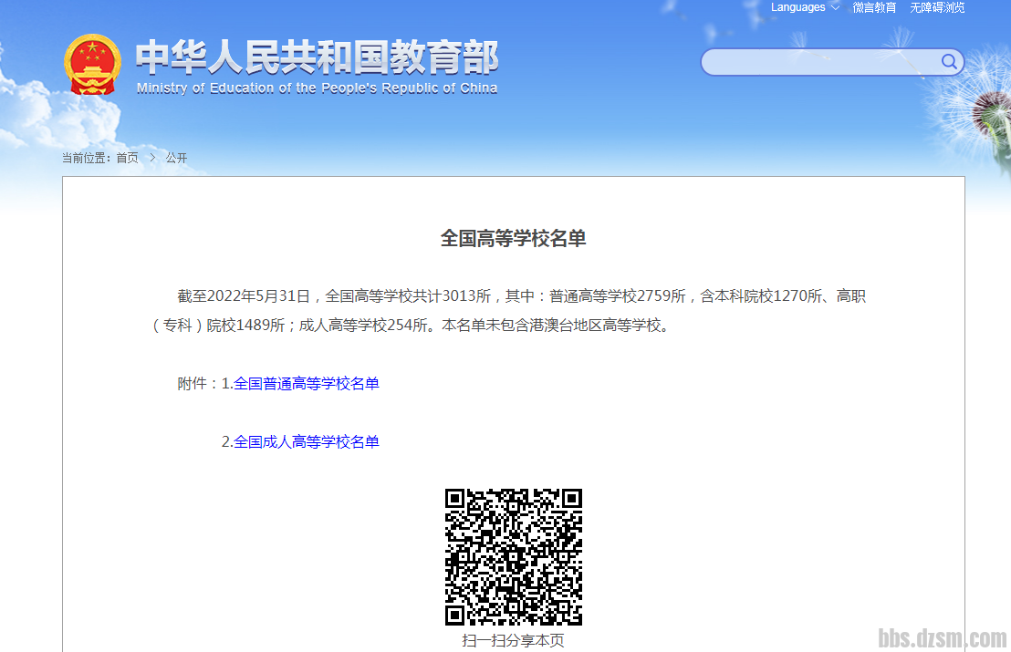The image size is (1011, 652).
Task: Click the breadcrumb arrow separator
Action: click(152, 158)
